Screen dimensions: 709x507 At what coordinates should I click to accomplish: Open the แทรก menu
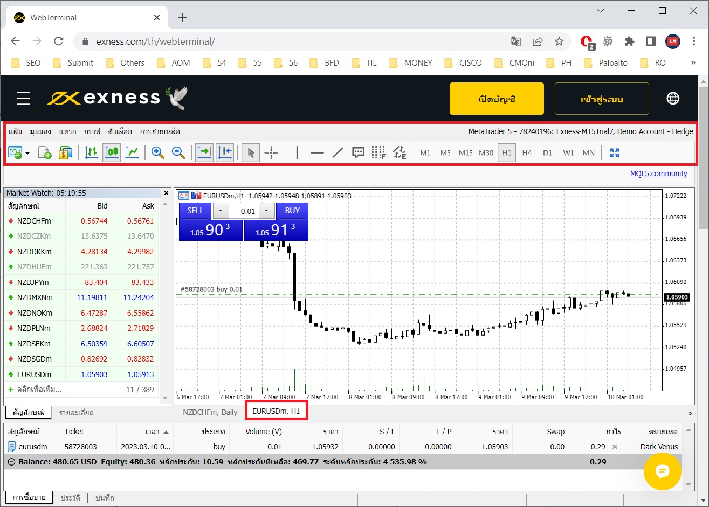(67, 131)
